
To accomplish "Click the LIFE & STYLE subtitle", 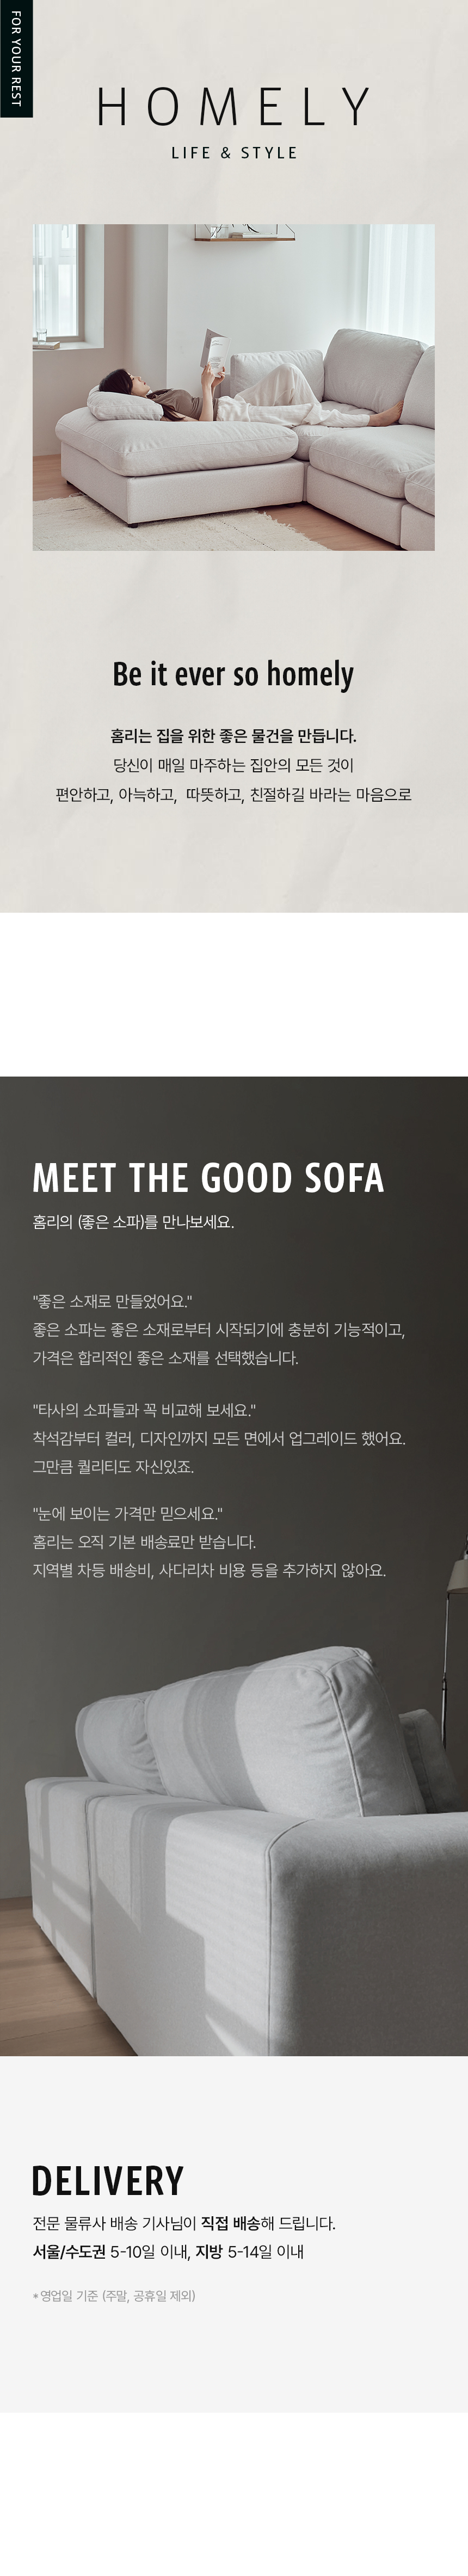I will tap(234, 153).
